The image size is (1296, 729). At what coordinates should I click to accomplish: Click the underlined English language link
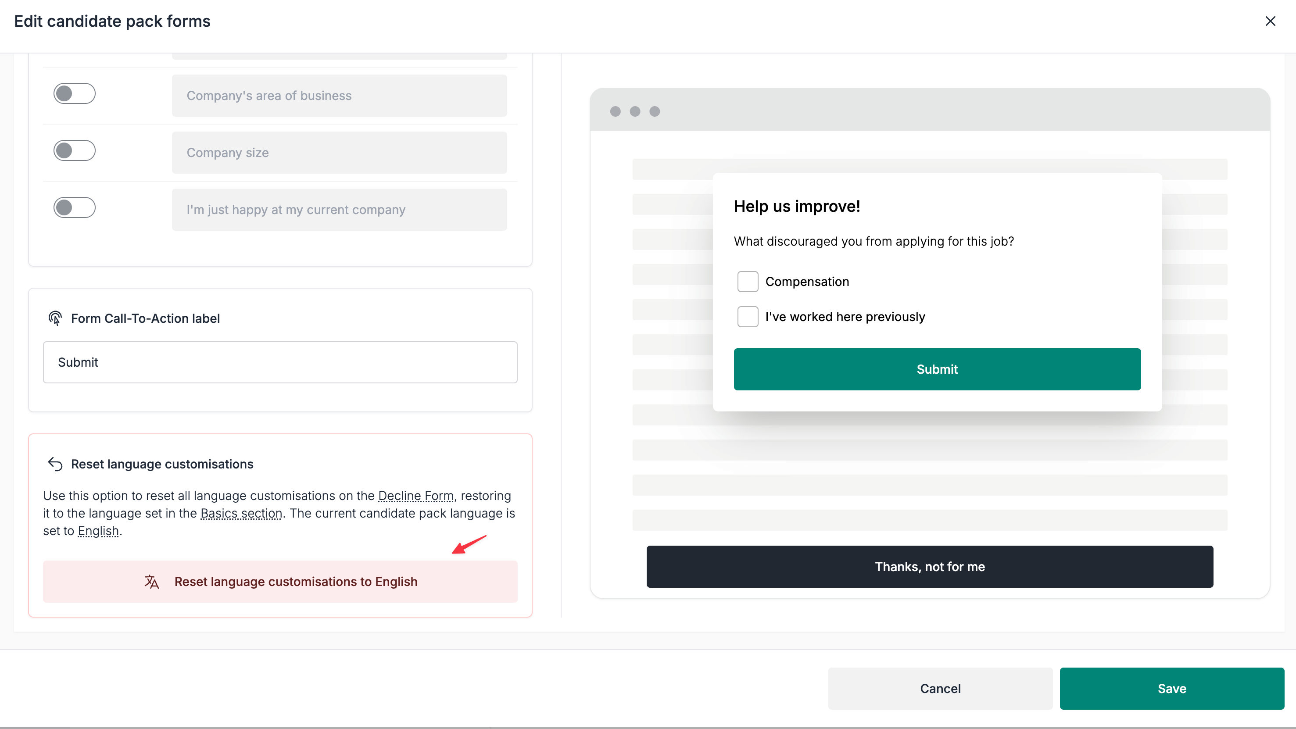coord(99,531)
